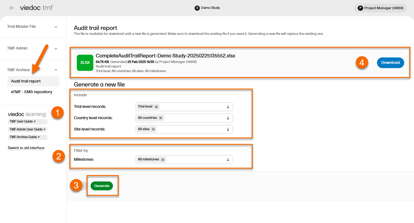Remove the All milestones tag
414x223 pixels.
pos(163,159)
